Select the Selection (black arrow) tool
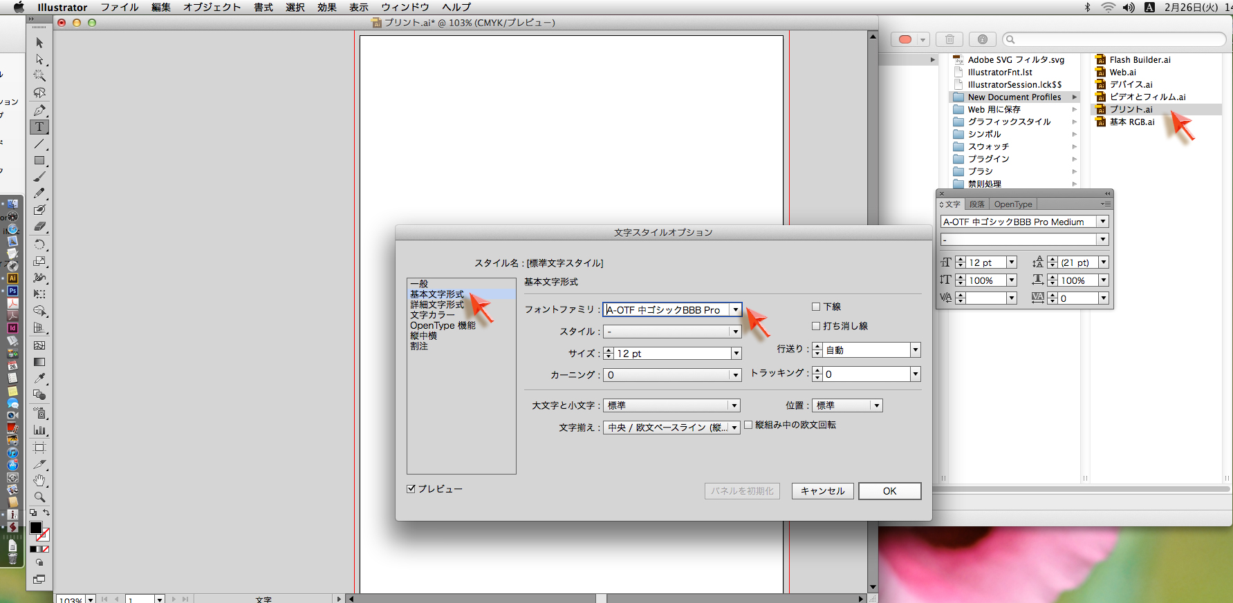Viewport: 1233px width, 603px height. (x=39, y=43)
